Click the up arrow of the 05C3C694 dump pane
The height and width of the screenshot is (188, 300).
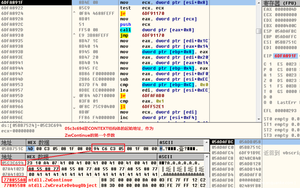(207, 157)
